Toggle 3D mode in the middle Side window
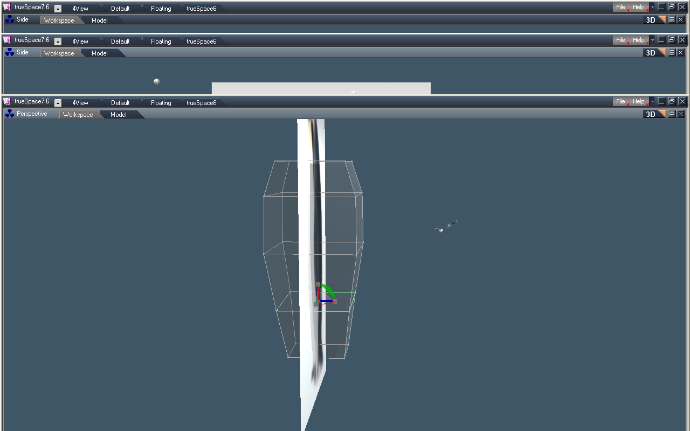The height and width of the screenshot is (431, 690). tap(650, 52)
